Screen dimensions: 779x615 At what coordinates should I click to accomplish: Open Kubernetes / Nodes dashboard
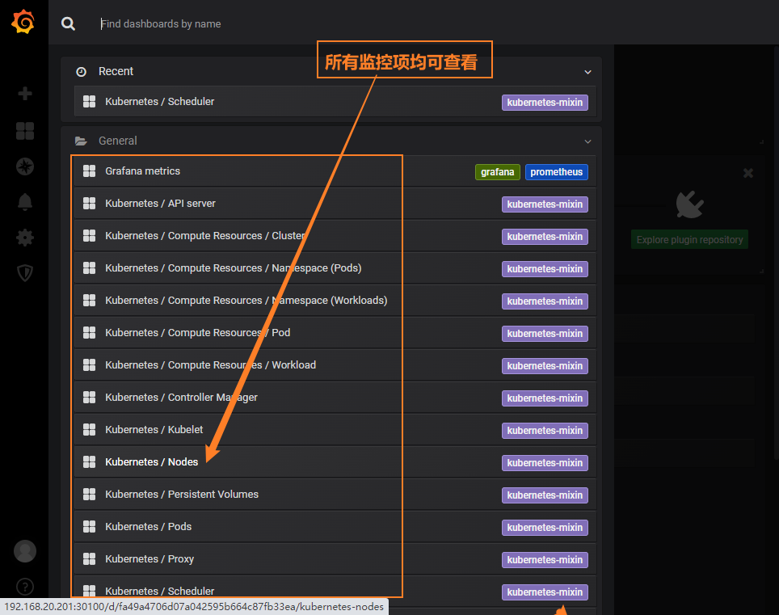tap(151, 462)
